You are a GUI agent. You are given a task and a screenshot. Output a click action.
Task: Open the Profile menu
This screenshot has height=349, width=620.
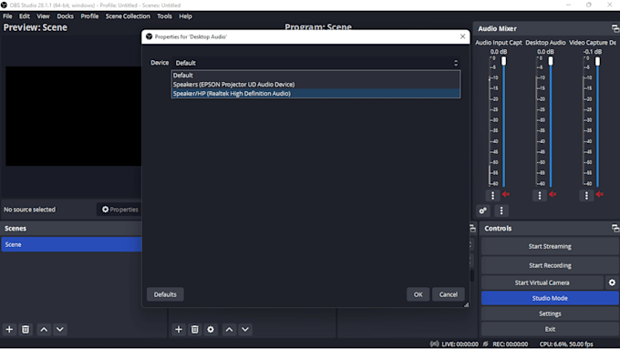[89, 16]
